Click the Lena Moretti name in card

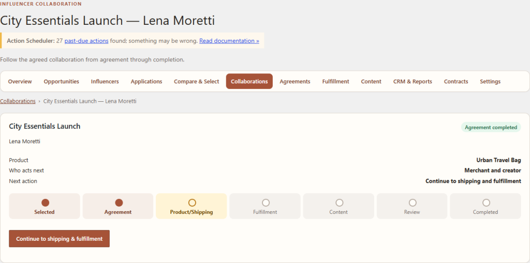(25, 142)
